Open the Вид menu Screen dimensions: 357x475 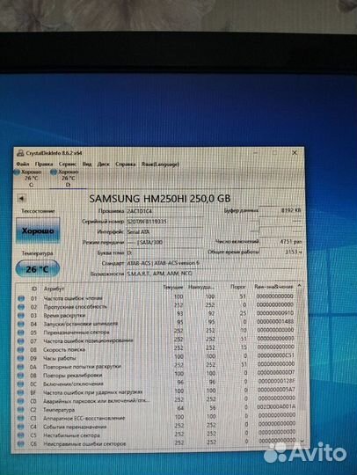[87, 164]
